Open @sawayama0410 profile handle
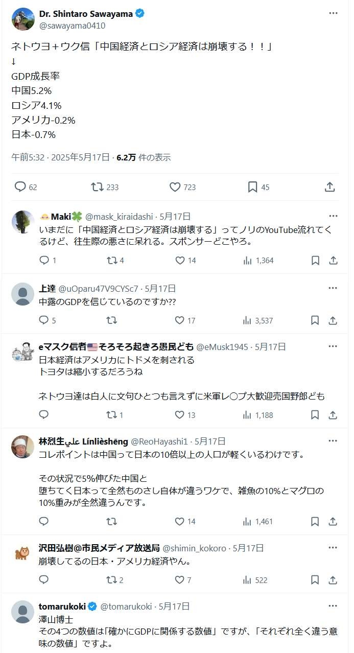The width and height of the screenshot is (354, 653). (x=72, y=25)
